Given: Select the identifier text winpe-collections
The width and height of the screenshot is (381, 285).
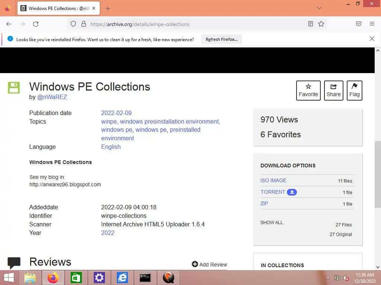Looking at the screenshot, I should [x=124, y=216].
